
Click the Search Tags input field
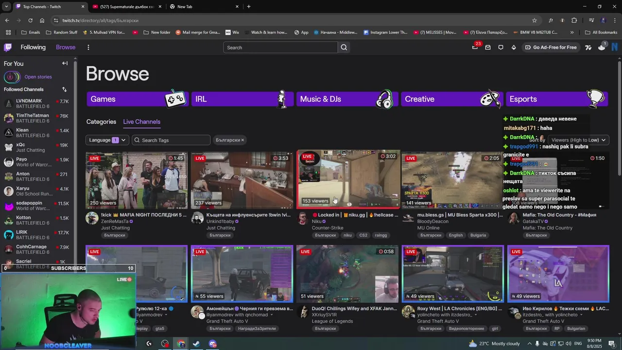[x=171, y=140]
